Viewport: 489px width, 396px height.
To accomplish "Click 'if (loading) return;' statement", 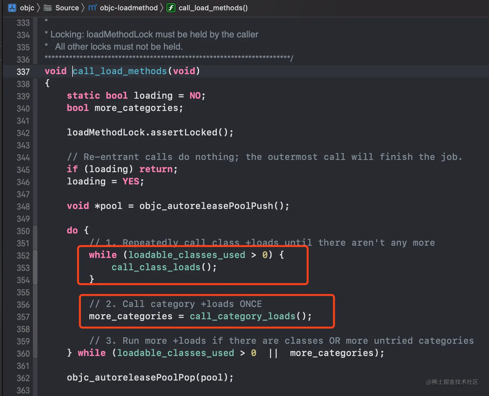I will (x=122, y=169).
